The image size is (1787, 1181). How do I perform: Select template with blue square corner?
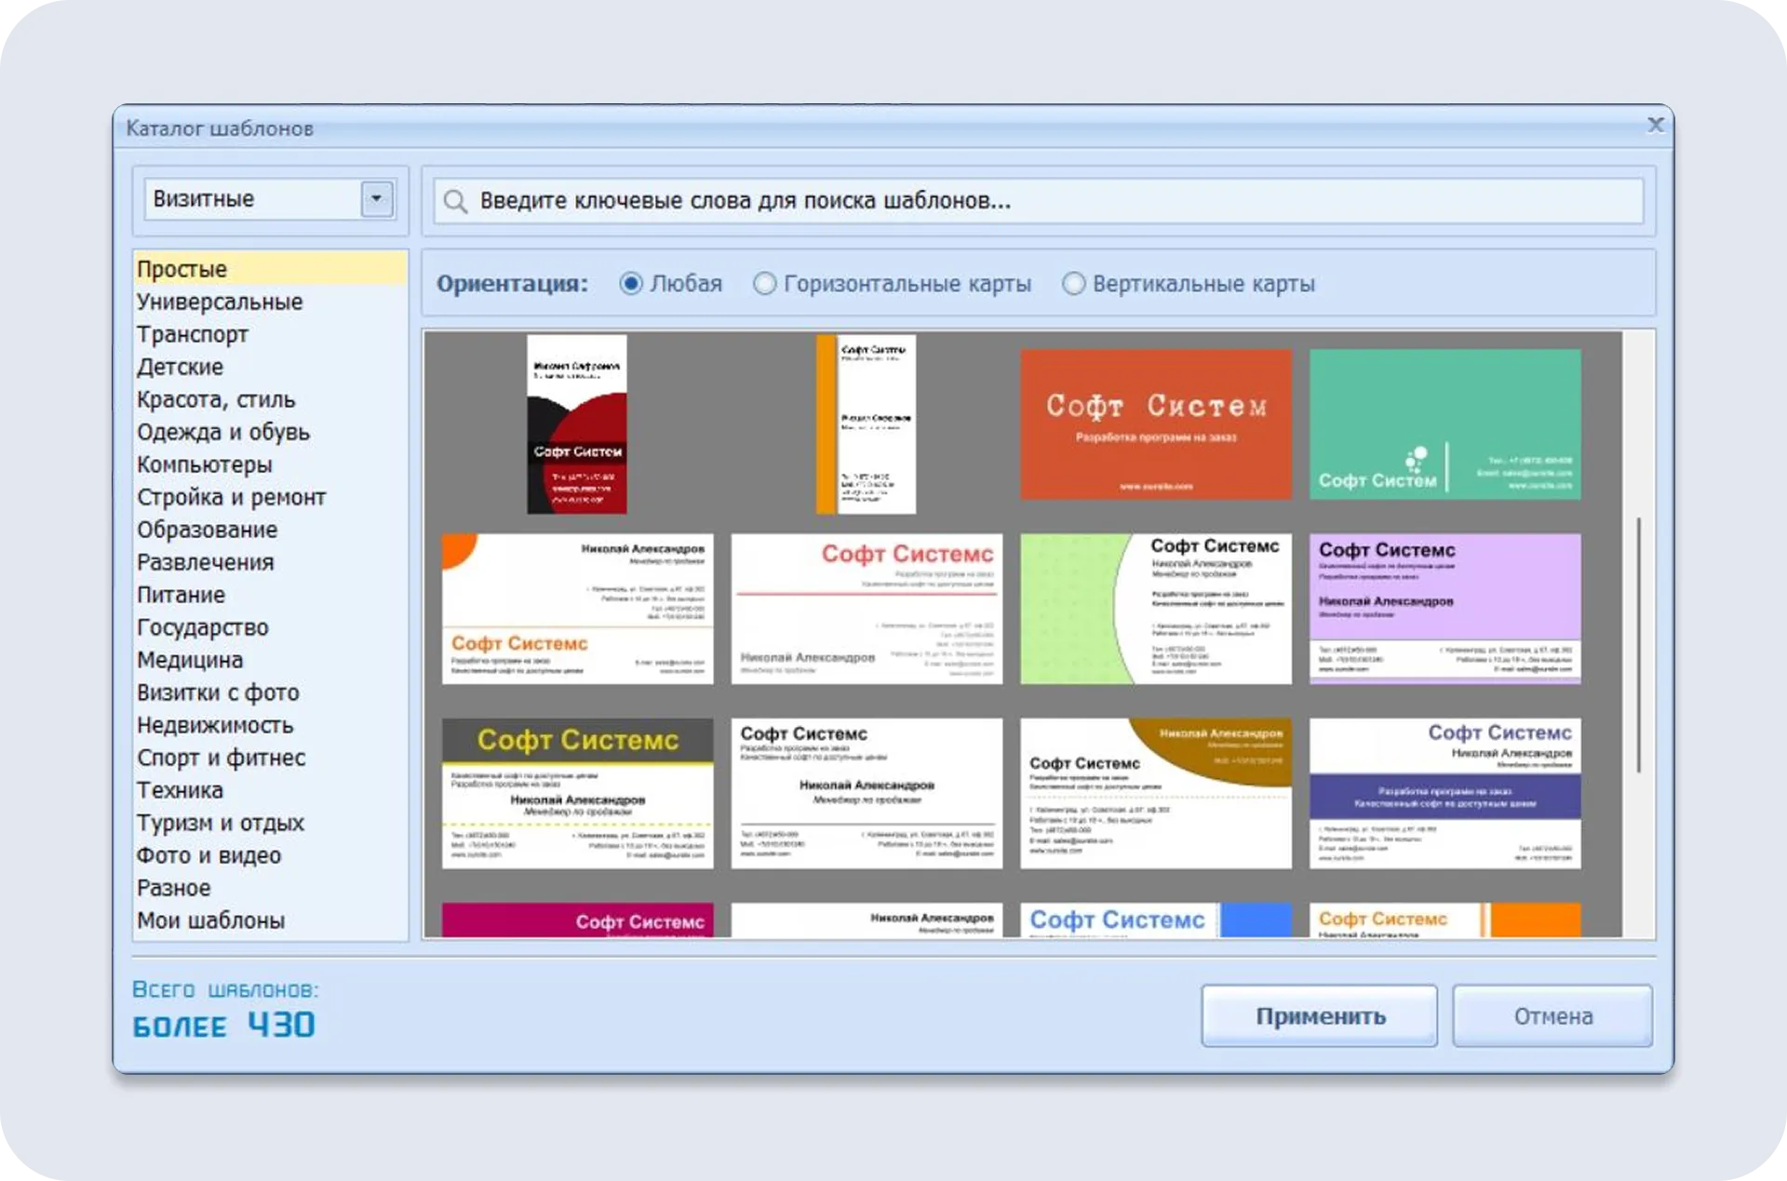click(x=1156, y=919)
